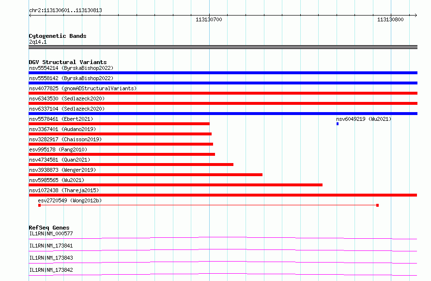Open variant nsv5985565 (Wu2021) label
This screenshot has width=431, height=281.
(x=57, y=180)
